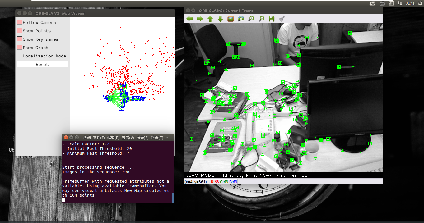
Task: Open the terminal 查看(V) menu
Action: tap(128, 138)
